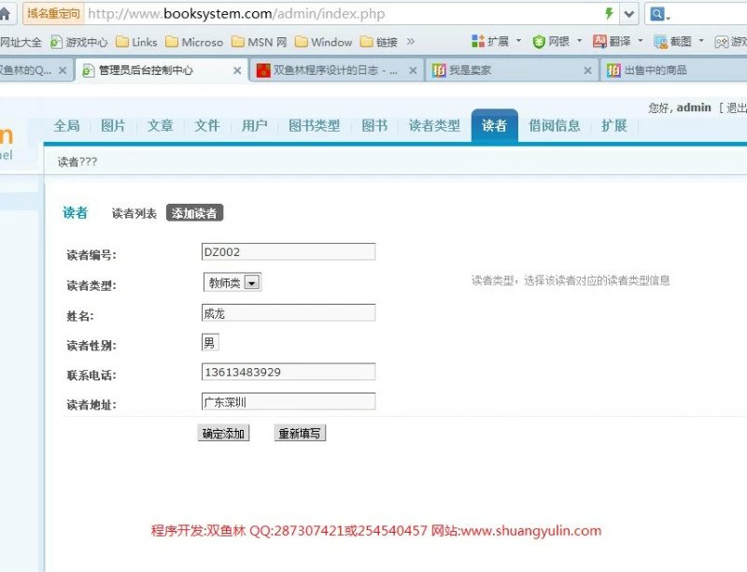This screenshot has height=572, width=747.
Task: Select the 添加读者 sub-tab
Action: click(x=194, y=213)
